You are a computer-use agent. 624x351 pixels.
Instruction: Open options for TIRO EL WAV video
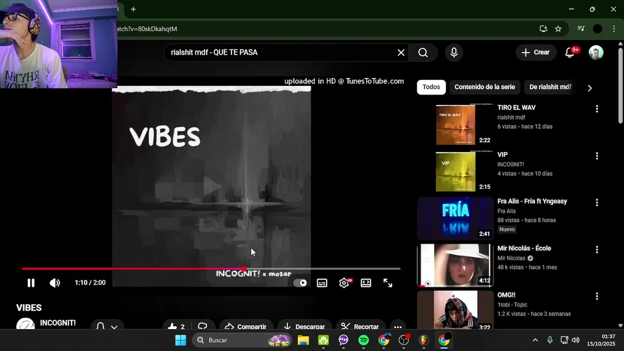coord(597,109)
